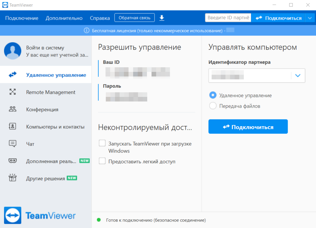The height and width of the screenshot is (228, 316).
Task: Open the Конференция section
Action: click(x=46, y=109)
